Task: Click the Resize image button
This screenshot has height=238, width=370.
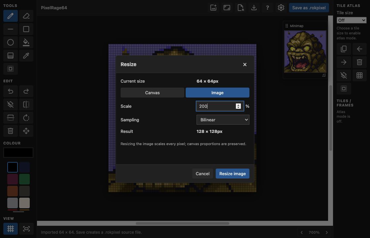Action: pyautogui.click(x=233, y=174)
